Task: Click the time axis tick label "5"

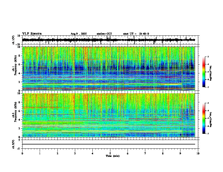Action: tap(110, 153)
